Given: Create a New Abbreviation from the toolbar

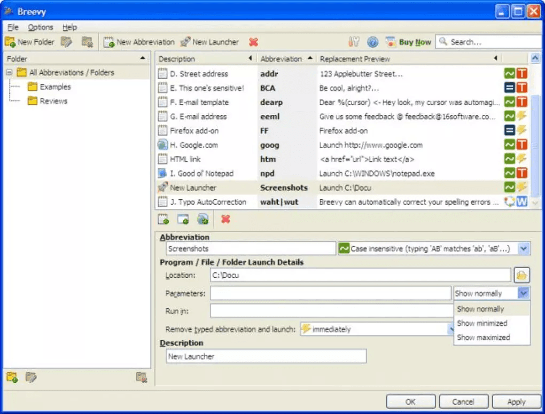Looking at the screenshot, I should coord(139,42).
